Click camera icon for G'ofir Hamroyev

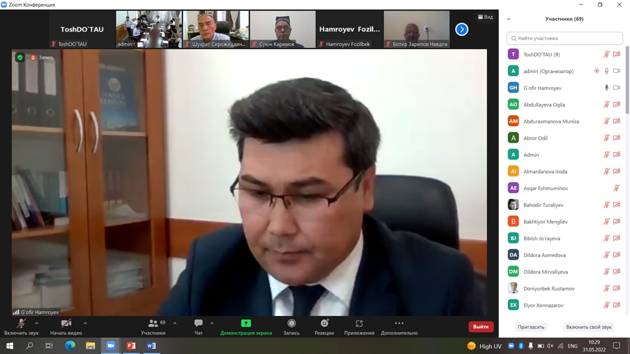coord(617,87)
